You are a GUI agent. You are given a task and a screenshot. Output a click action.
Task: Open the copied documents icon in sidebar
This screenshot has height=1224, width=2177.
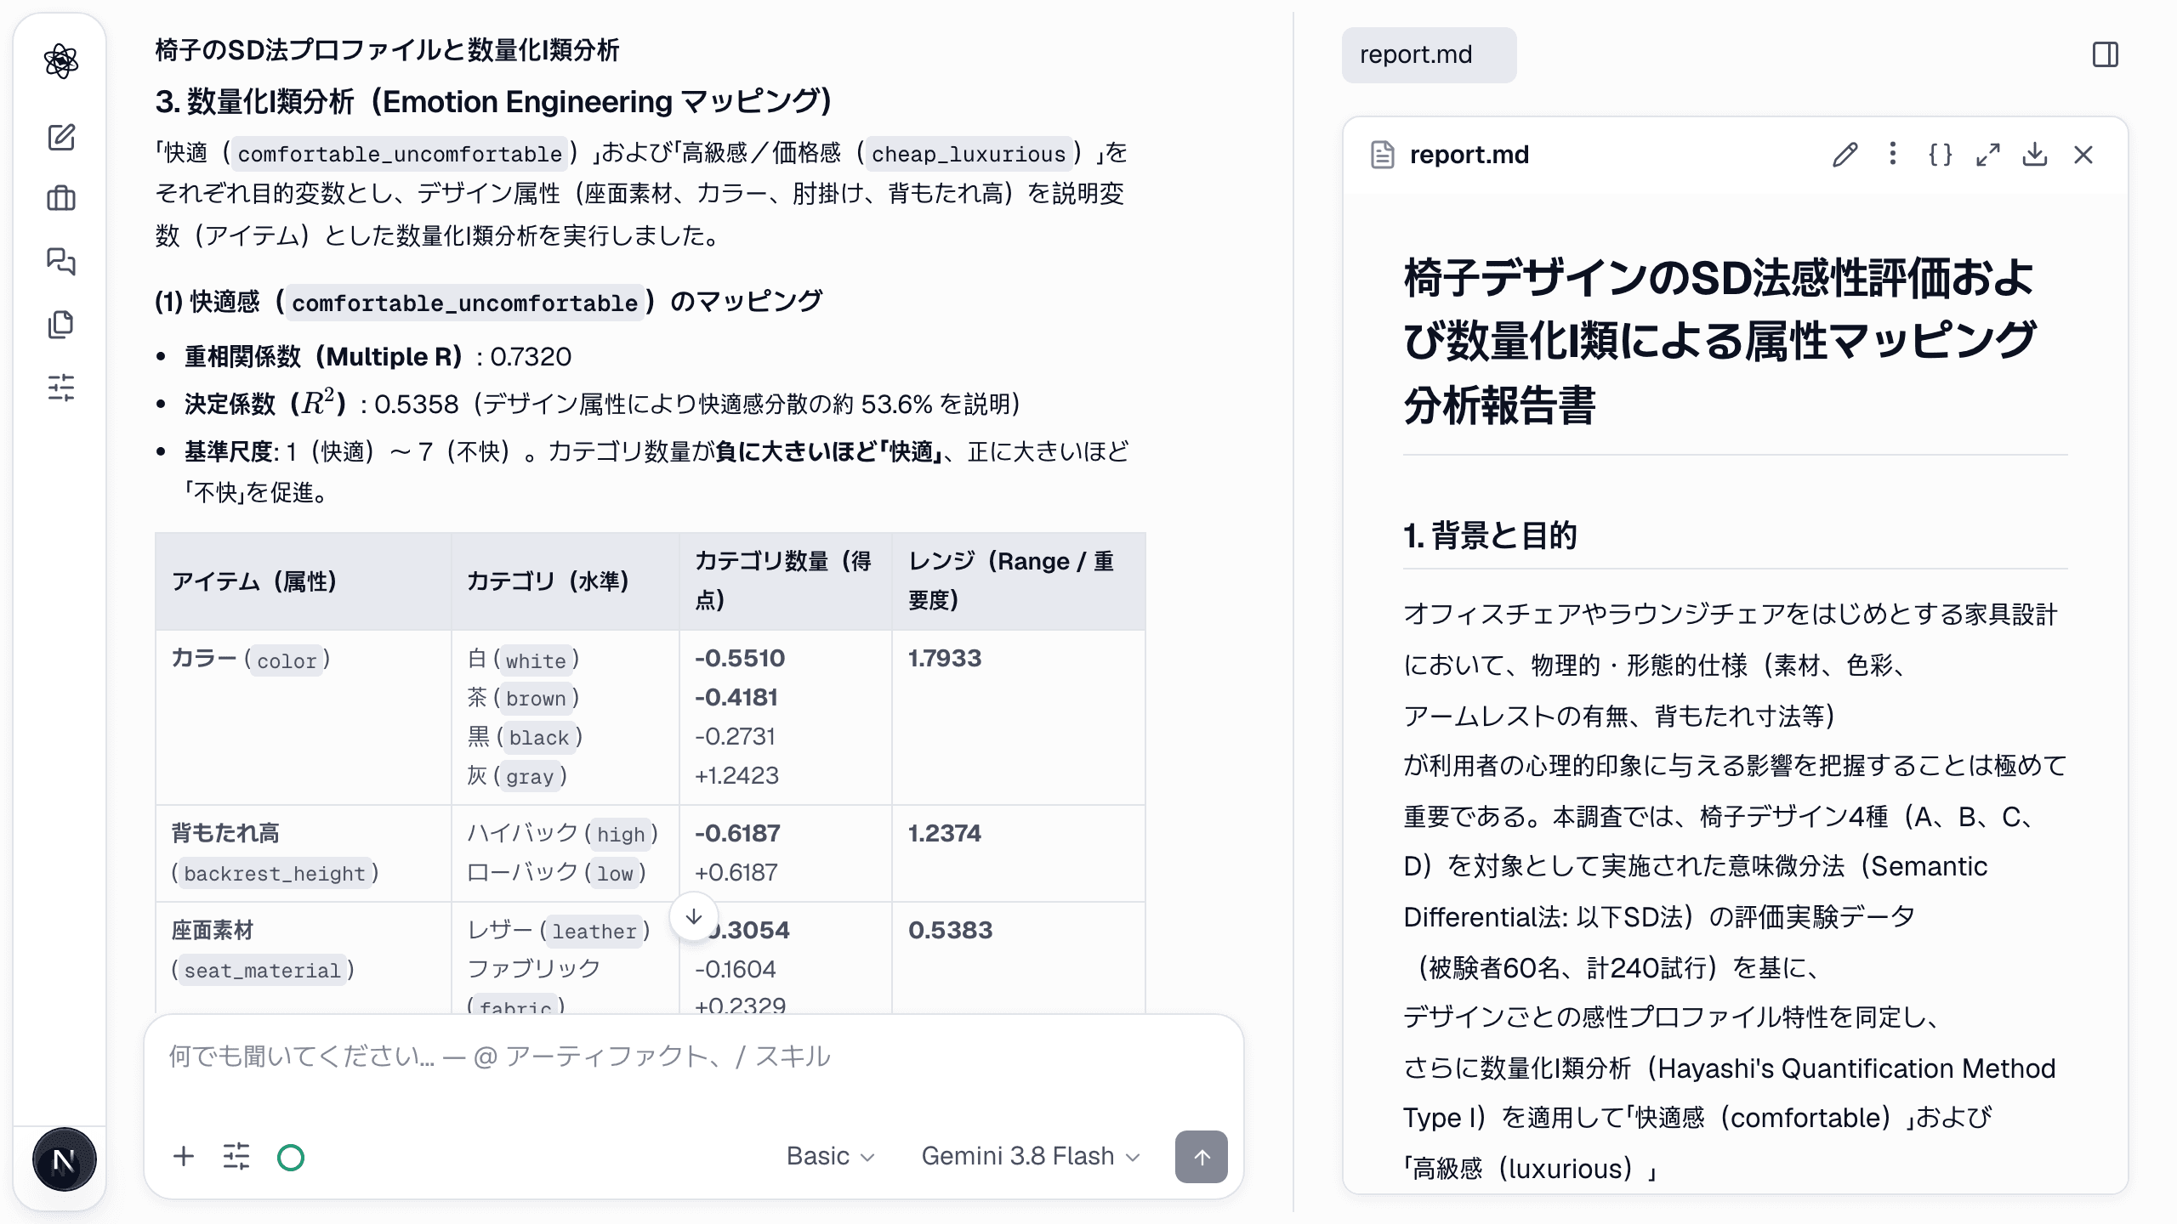pos(61,324)
